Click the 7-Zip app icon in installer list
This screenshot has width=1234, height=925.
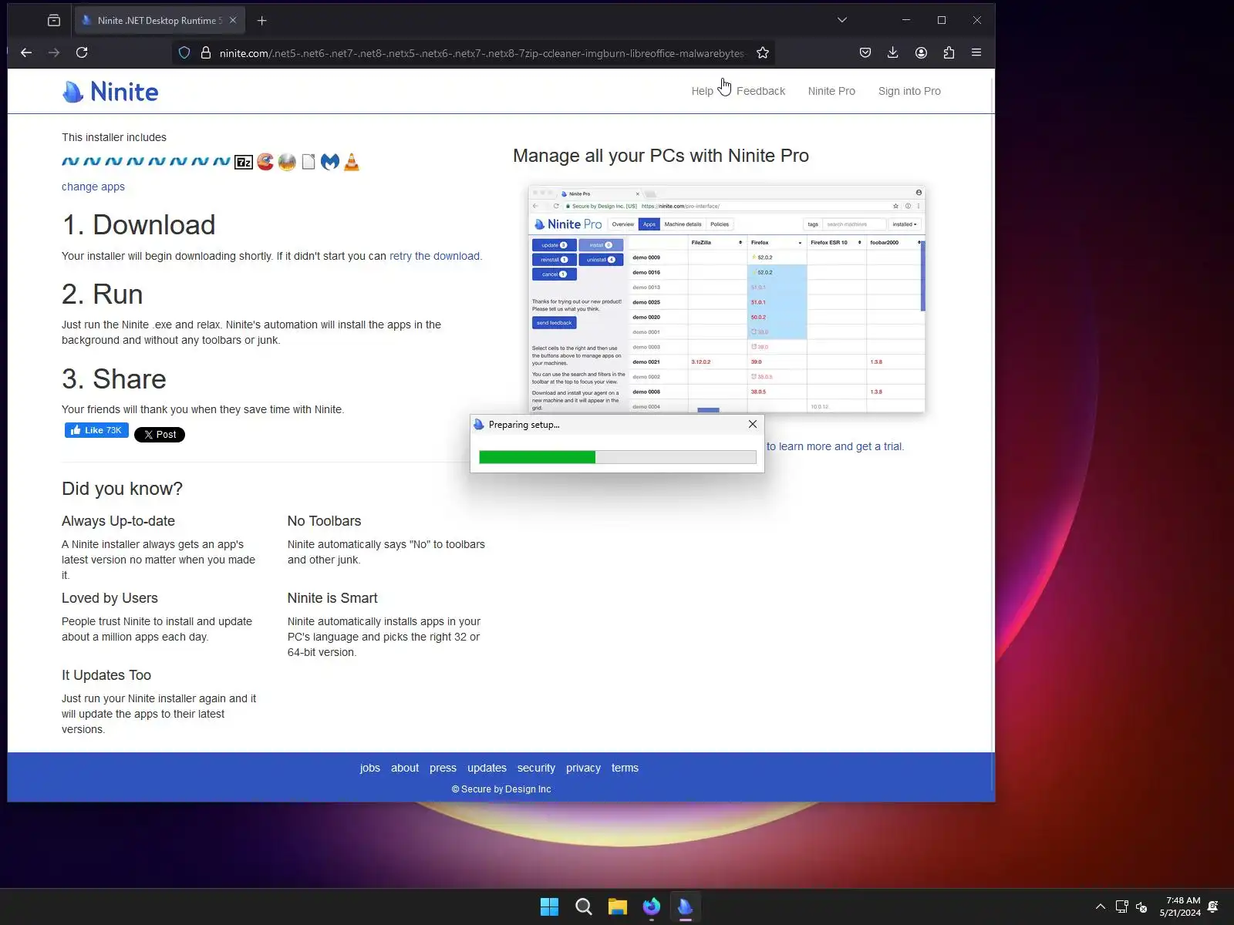[244, 162]
